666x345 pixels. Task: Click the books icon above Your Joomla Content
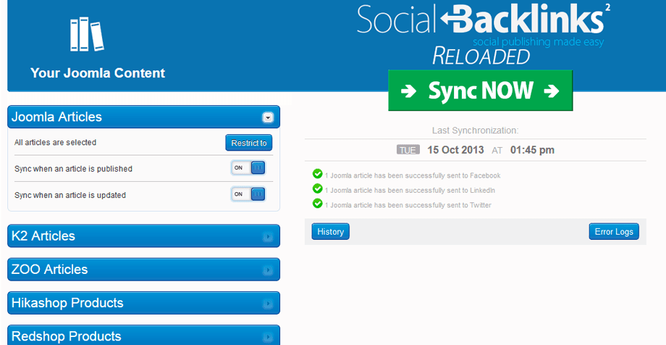tap(86, 33)
